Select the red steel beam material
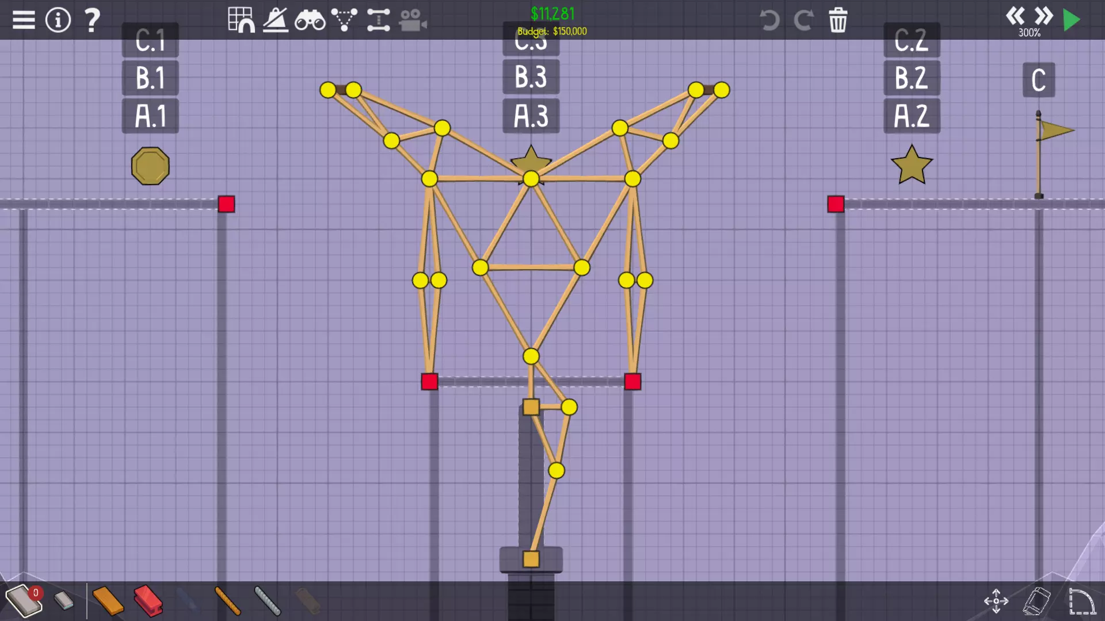1105x621 pixels. click(148, 601)
